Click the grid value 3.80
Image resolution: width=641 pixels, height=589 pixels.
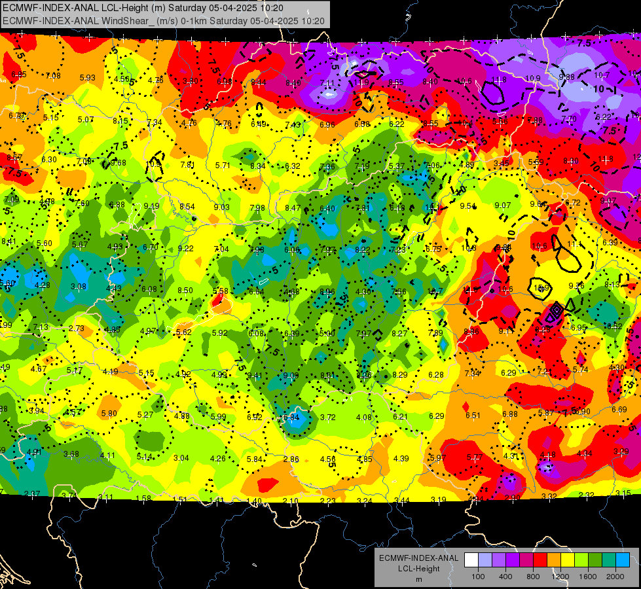click(x=191, y=81)
